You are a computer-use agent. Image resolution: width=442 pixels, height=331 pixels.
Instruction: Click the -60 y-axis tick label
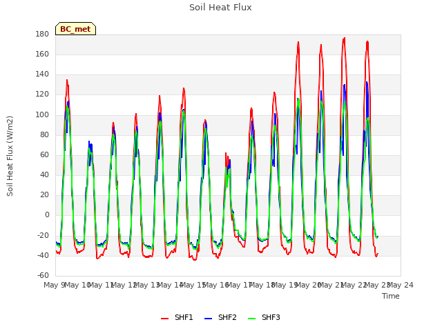[x=43, y=275]
